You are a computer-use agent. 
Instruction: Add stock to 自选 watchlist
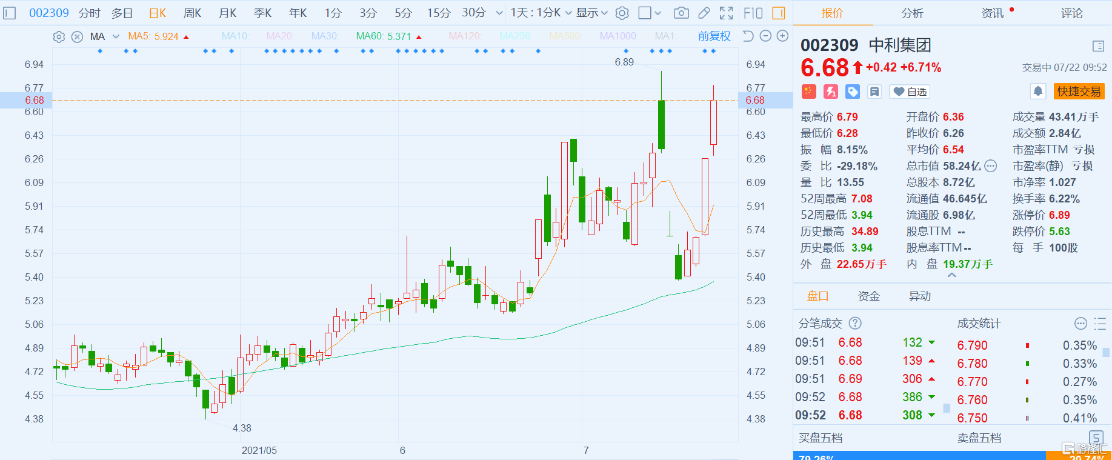coord(910,92)
